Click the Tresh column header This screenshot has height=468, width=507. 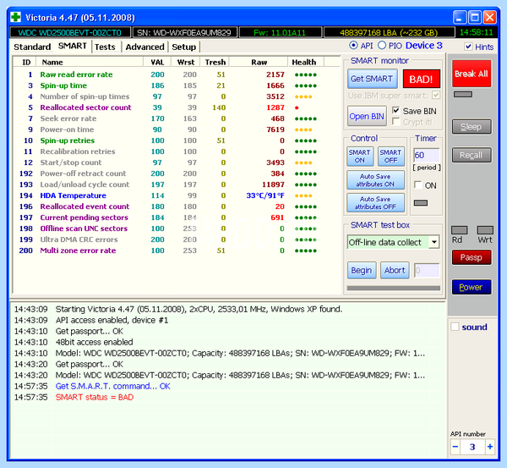click(x=215, y=62)
